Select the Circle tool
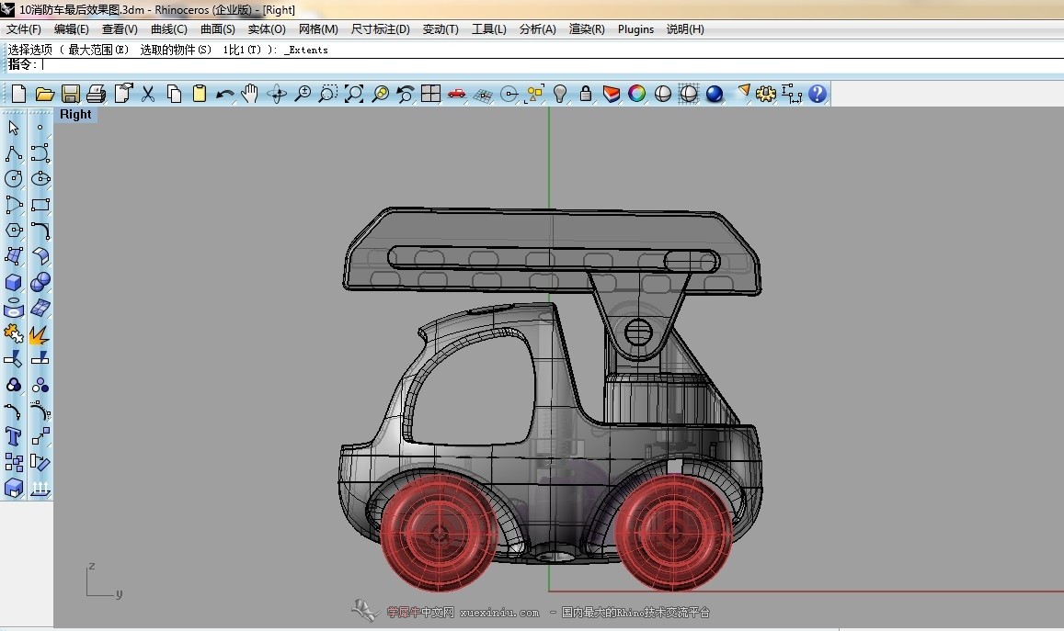 pyautogui.click(x=14, y=179)
